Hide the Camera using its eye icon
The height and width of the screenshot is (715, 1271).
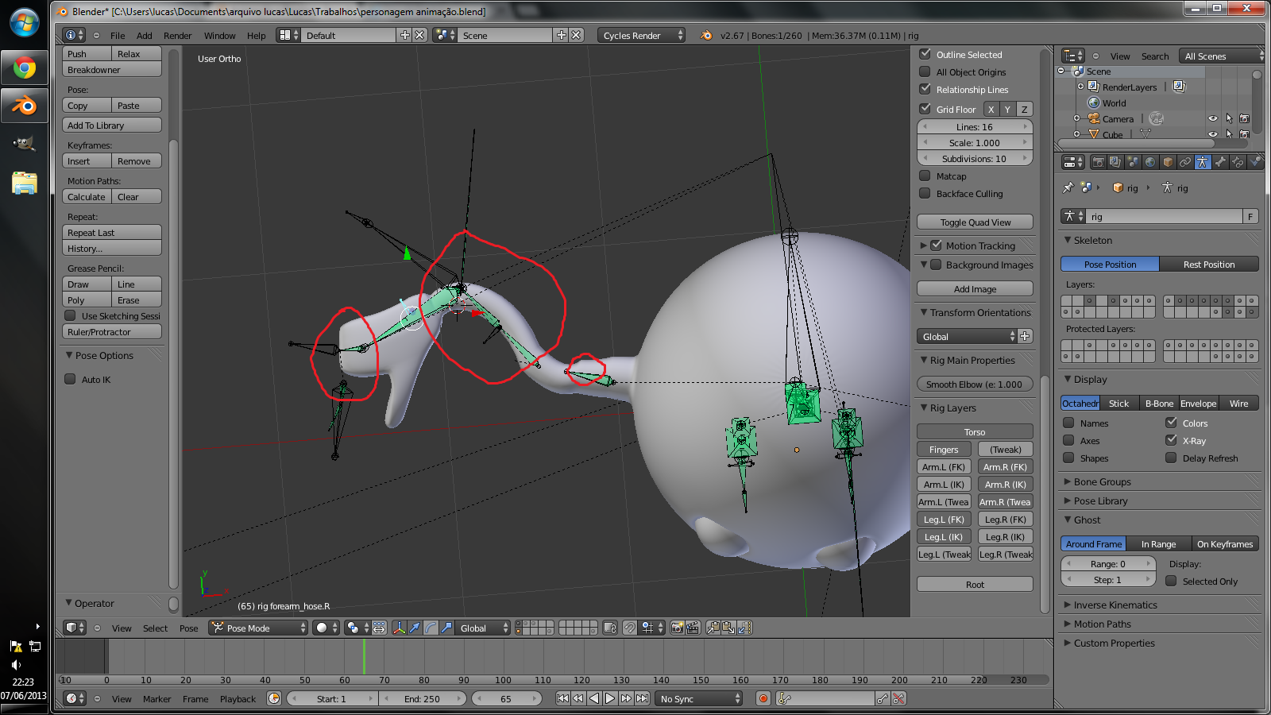1212,118
